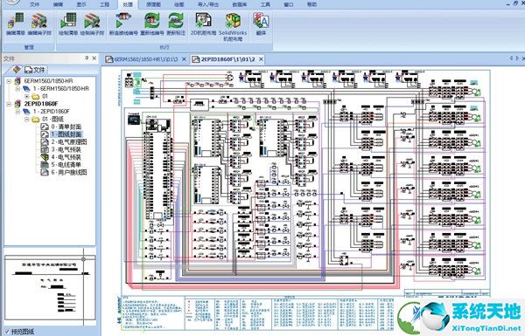
Task: Click the book icon beside 1 - 6ERM1560/1850-HR
Action: coord(26,89)
